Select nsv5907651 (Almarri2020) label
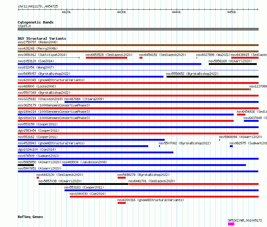This screenshot has height=227, width=267. (40, 168)
